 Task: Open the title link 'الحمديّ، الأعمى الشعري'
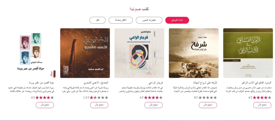(x=96, y=82)
